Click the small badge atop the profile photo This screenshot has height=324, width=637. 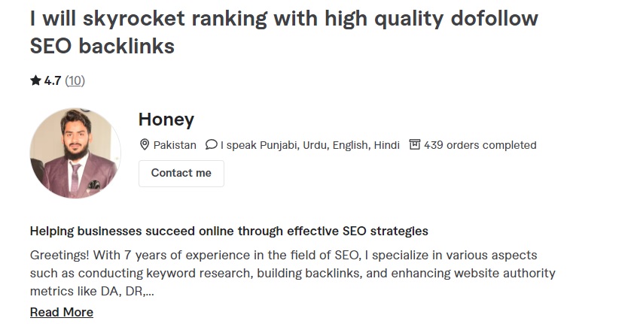point(85,110)
